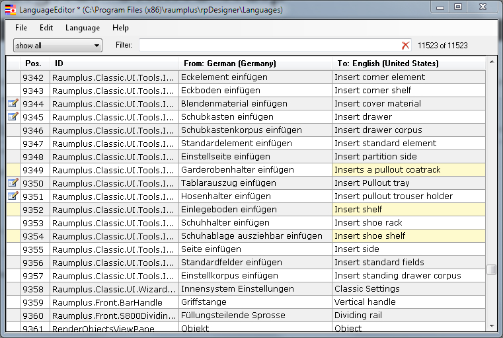This screenshot has width=503, height=338.
Task: Click the LanguageEditor app icon in title bar
Action: click(10, 10)
